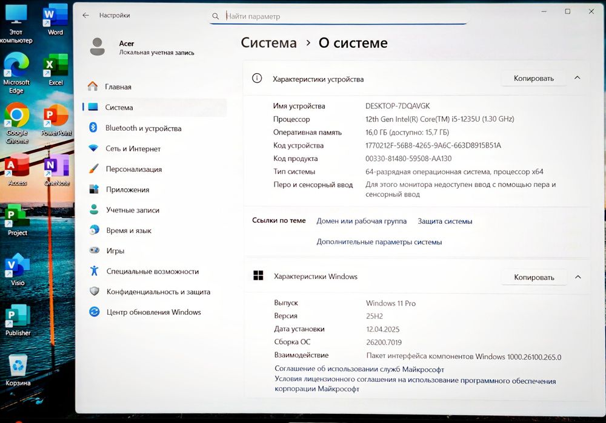This screenshot has height=423, width=606.
Task: Open the Microsoft software license terms link
Action: point(416,384)
